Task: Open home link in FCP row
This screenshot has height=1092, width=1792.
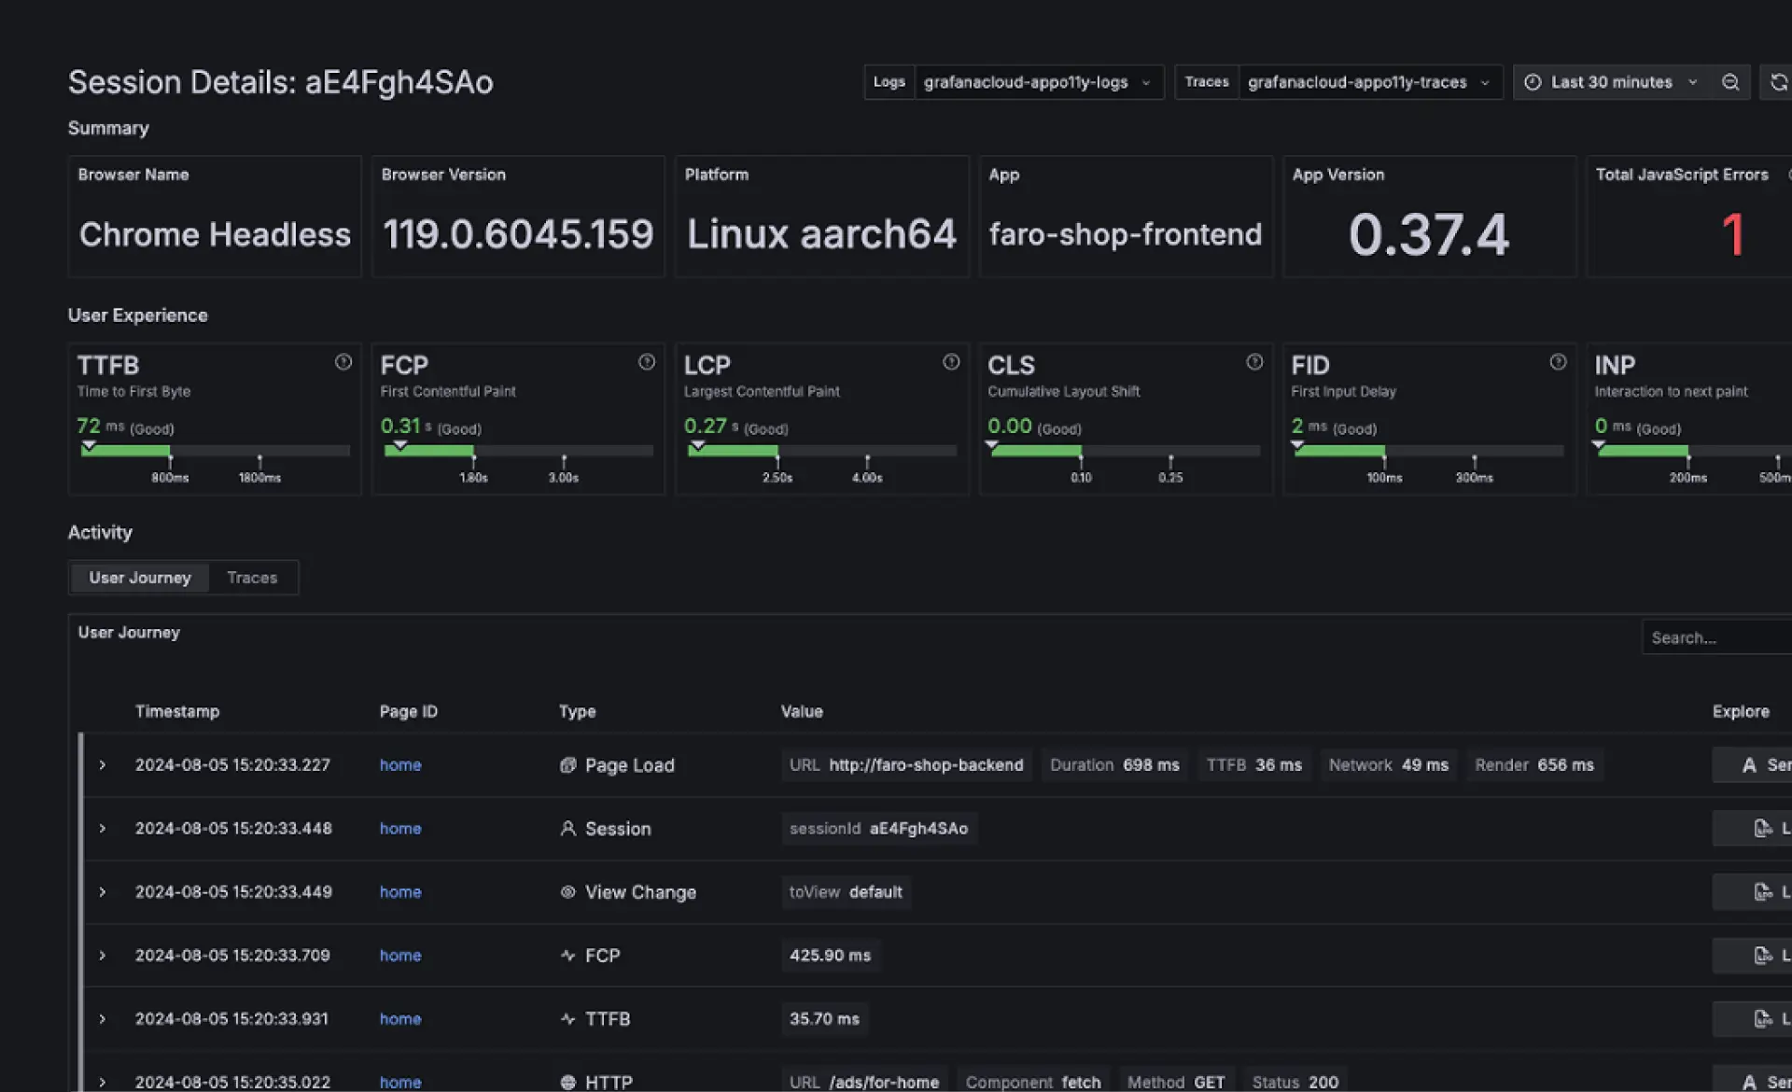Action: point(400,956)
